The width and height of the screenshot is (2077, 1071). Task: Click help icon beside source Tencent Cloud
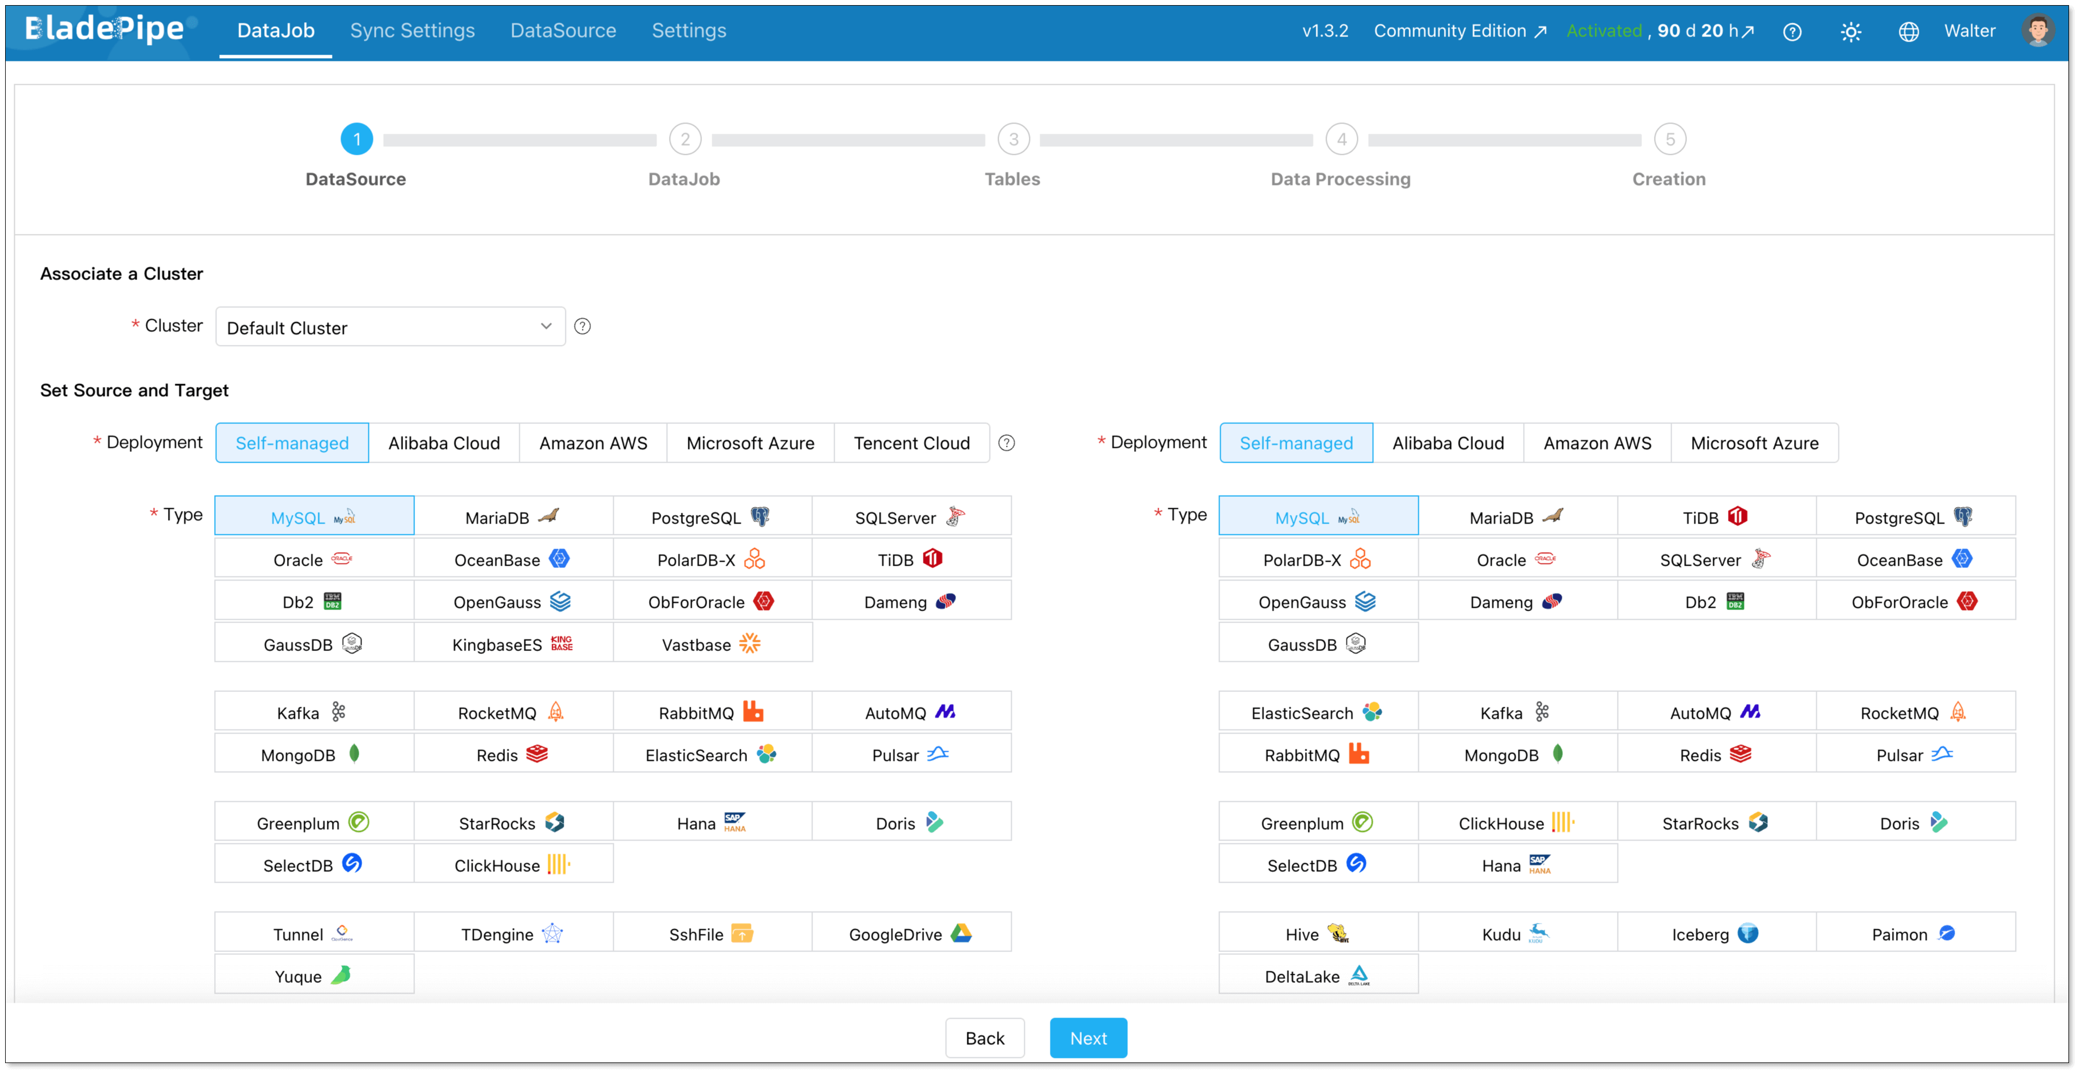1006,442
